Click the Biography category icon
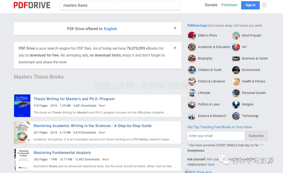283x173 pixels. click(x=192, y=59)
